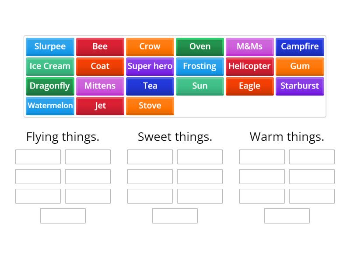The height and width of the screenshot is (263, 350).
Task: Select the Starburst tile
Action: click(300, 86)
